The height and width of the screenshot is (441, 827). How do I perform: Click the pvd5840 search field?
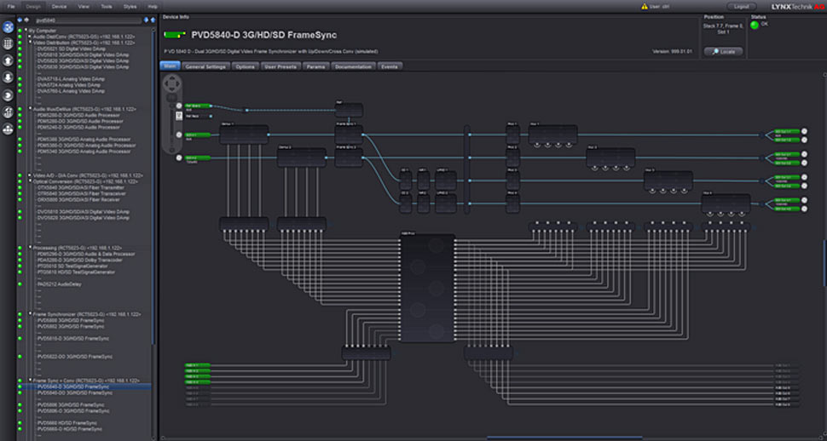88,20
